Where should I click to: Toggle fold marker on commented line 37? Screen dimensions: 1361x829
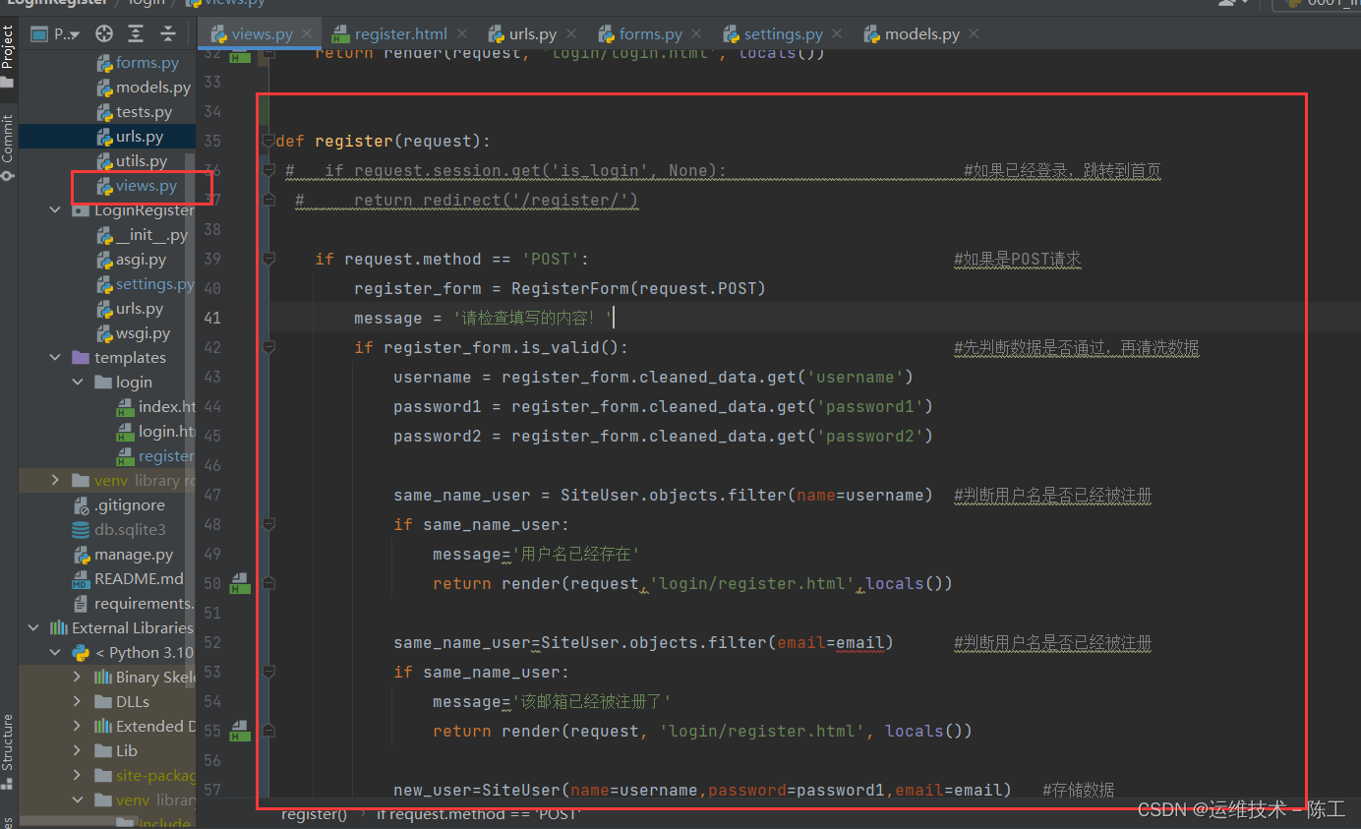[268, 200]
